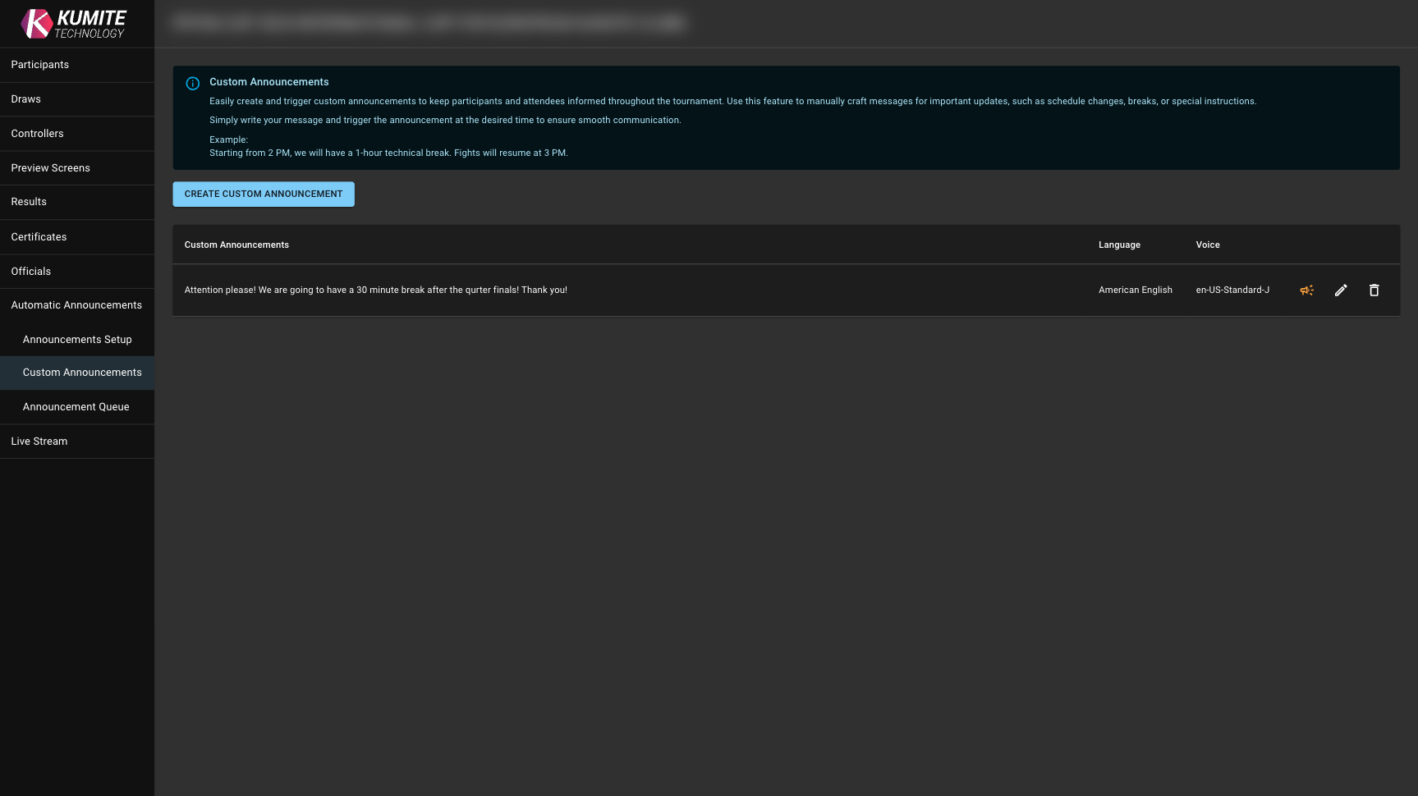Go to Live Stream section
This screenshot has height=796, width=1418.
[x=39, y=441]
